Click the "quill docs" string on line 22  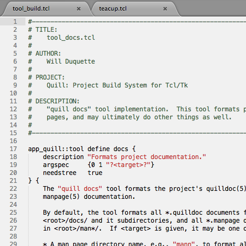point(80,189)
